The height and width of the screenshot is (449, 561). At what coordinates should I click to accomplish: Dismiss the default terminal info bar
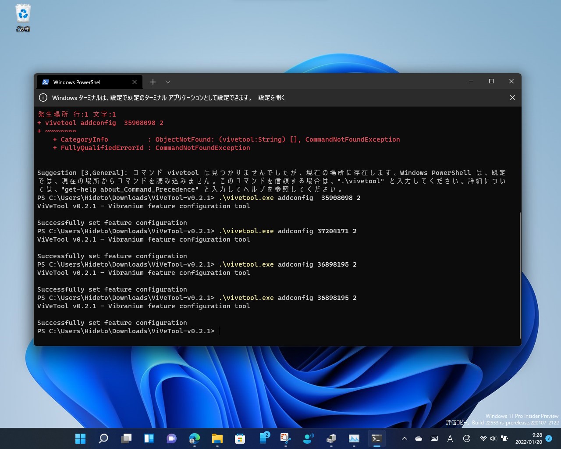(x=512, y=98)
